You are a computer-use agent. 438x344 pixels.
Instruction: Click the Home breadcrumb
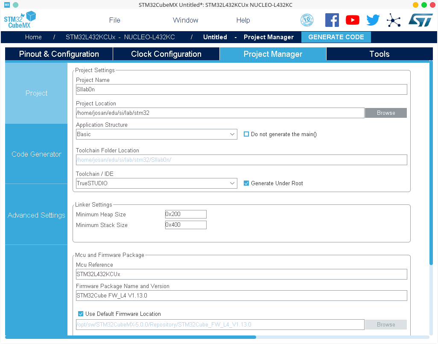[x=33, y=37]
